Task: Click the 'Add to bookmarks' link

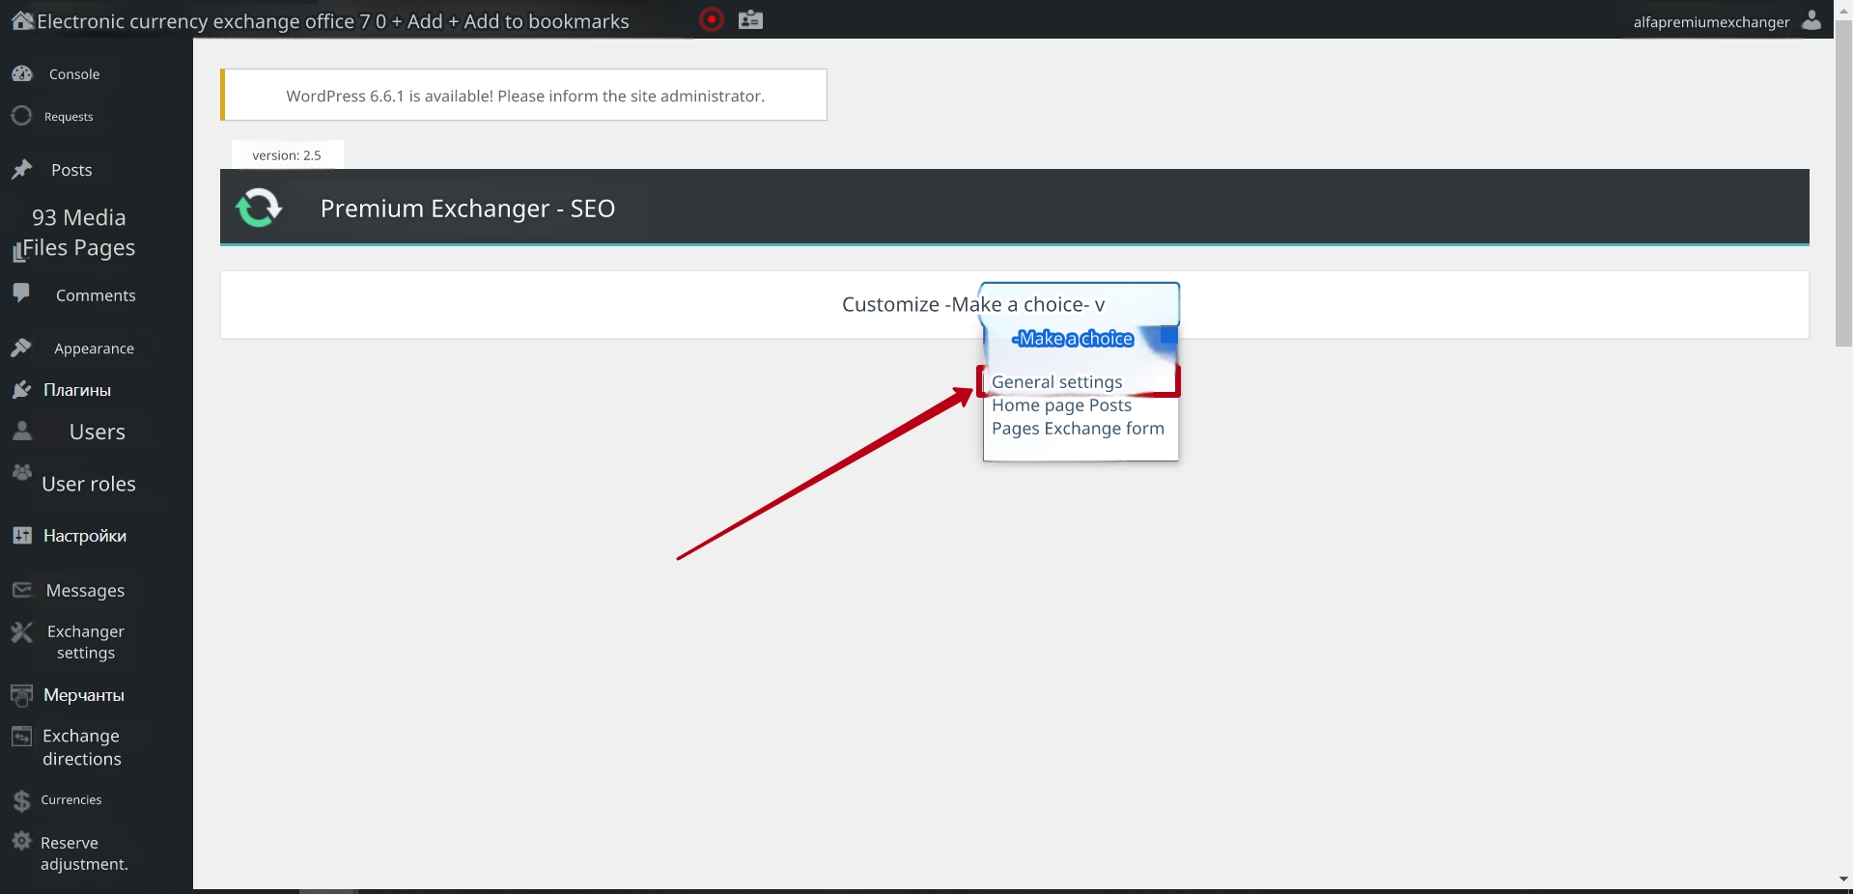Action: point(546,21)
